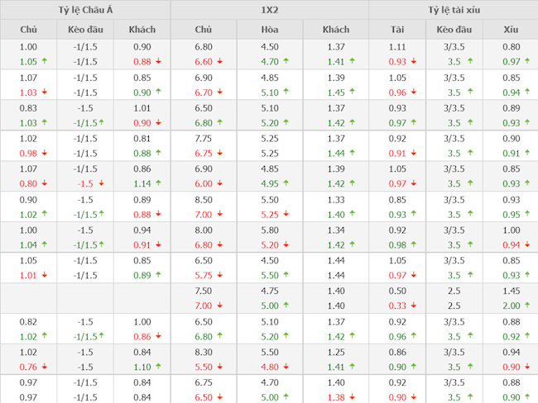The height and width of the screenshot is (403, 538).
Task: Pick the 8.50 home win odds
Action: (x=203, y=200)
